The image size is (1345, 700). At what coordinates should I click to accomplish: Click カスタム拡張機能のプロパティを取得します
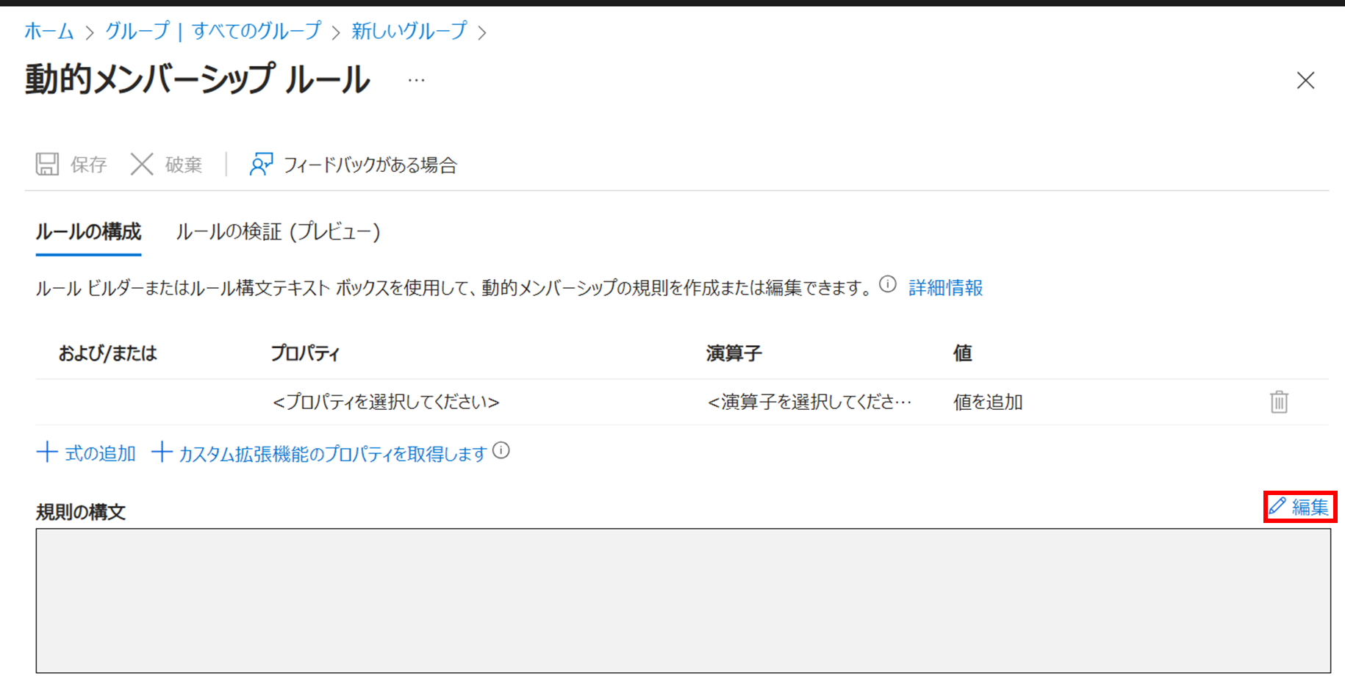(x=320, y=453)
